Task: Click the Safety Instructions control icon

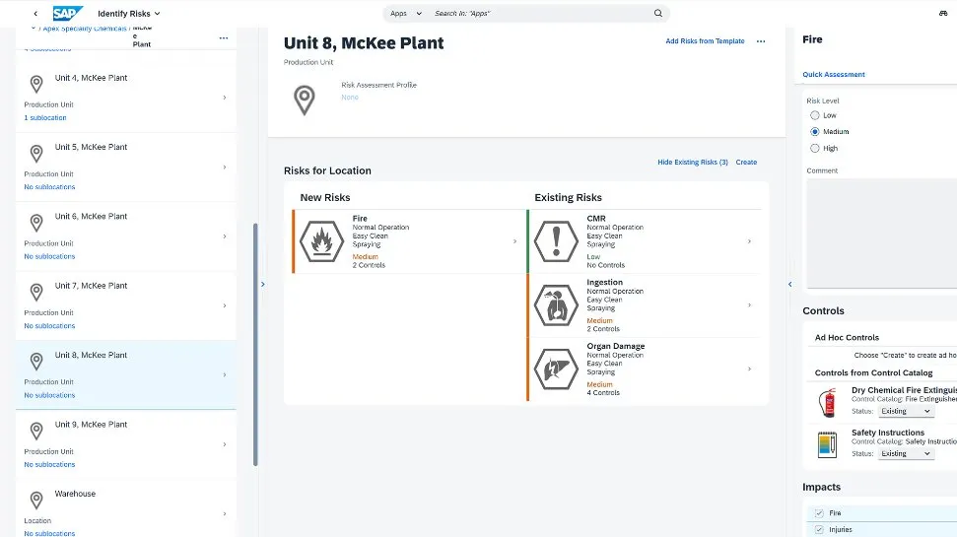Action: tap(827, 443)
